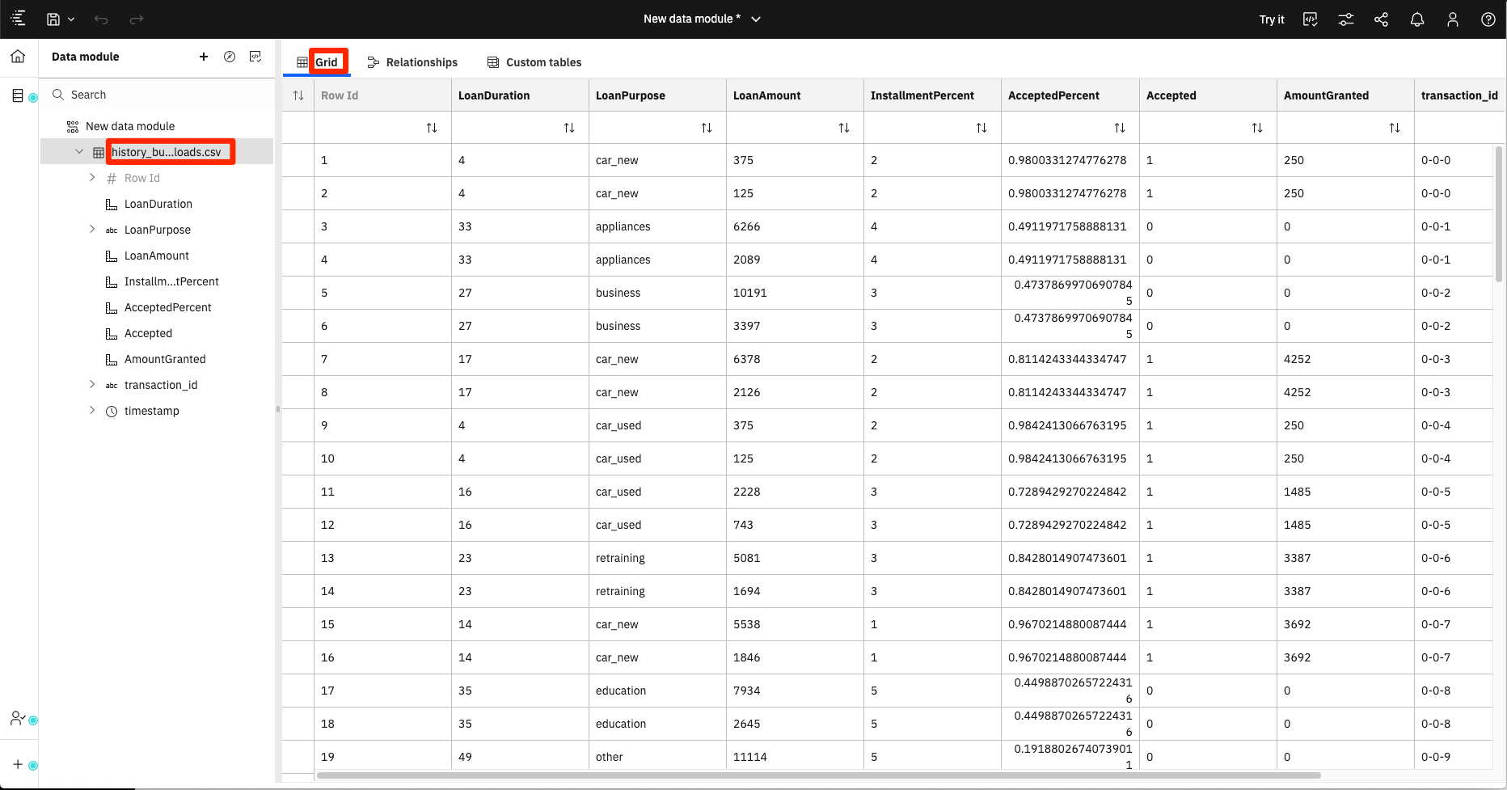
Task: Click the Search field in data module panel
Action: (158, 95)
